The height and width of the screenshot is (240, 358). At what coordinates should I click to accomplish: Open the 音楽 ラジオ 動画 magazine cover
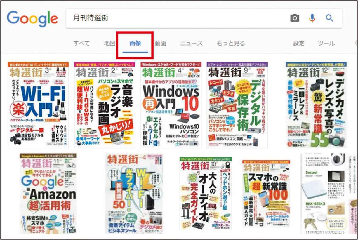pos(105,105)
